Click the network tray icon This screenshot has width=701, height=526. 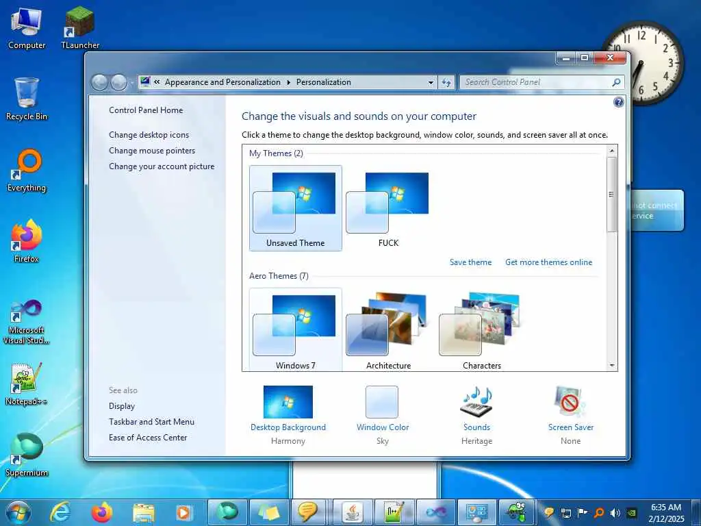pyautogui.click(x=566, y=513)
